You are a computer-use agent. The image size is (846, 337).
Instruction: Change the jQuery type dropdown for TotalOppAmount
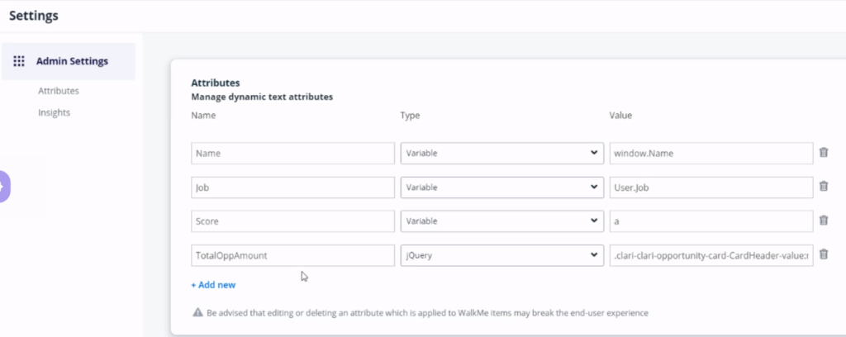[x=501, y=256]
